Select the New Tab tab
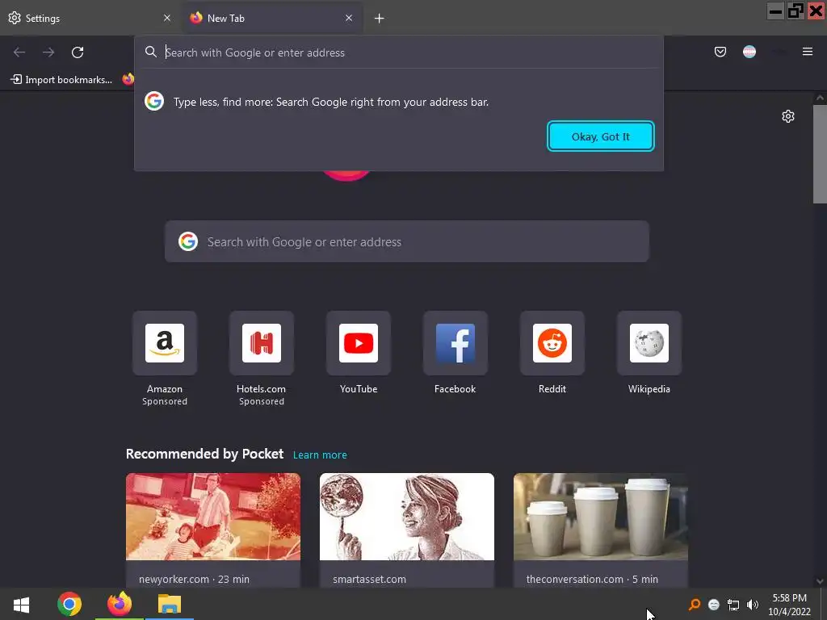The height and width of the screenshot is (620, 827). click(x=273, y=18)
